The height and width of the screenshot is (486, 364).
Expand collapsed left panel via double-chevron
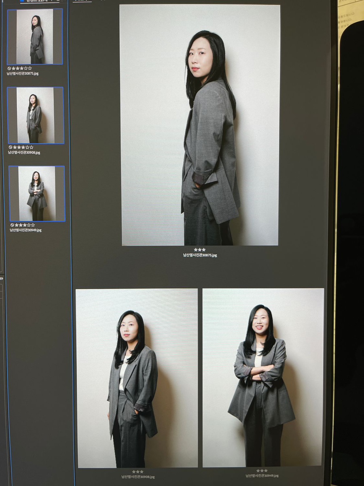2,279
